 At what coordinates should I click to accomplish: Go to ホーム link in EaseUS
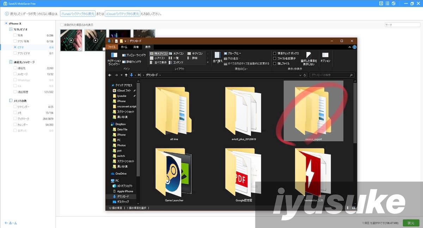click(x=11, y=223)
